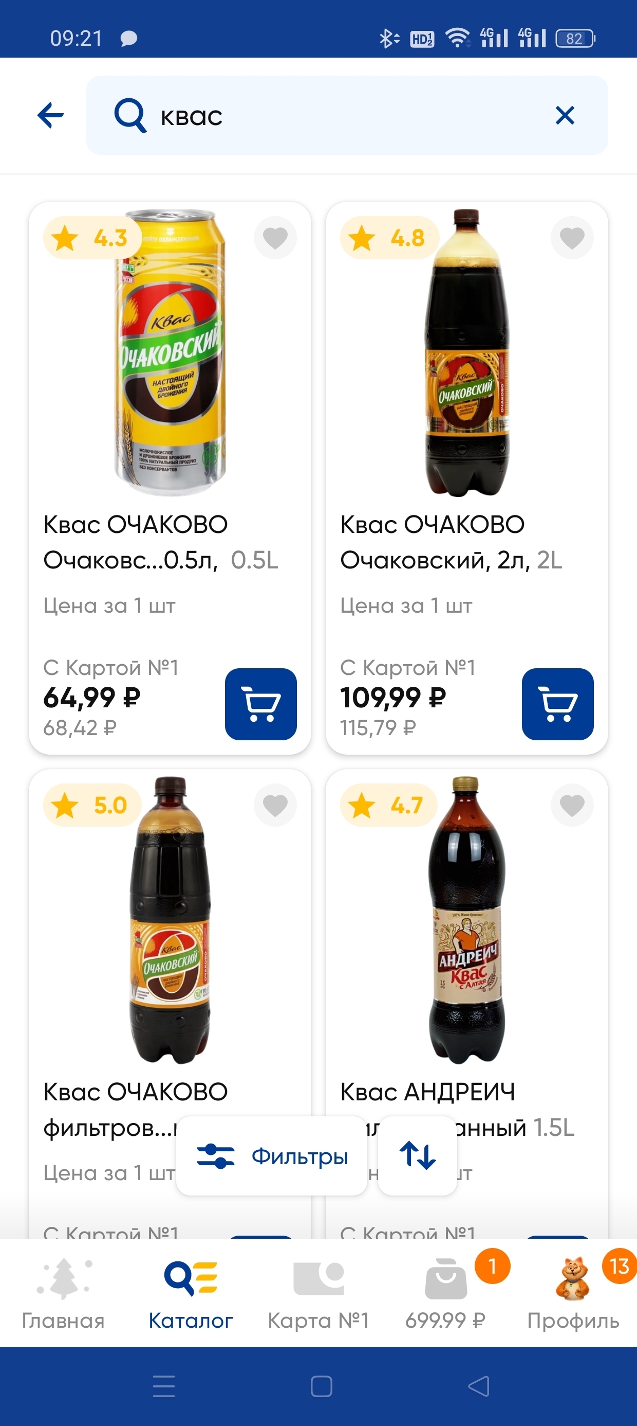Image resolution: width=637 pixels, height=1426 pixels.
Task: Open Профиль with the cat mascot
Action: click(x=573, y=1293)
